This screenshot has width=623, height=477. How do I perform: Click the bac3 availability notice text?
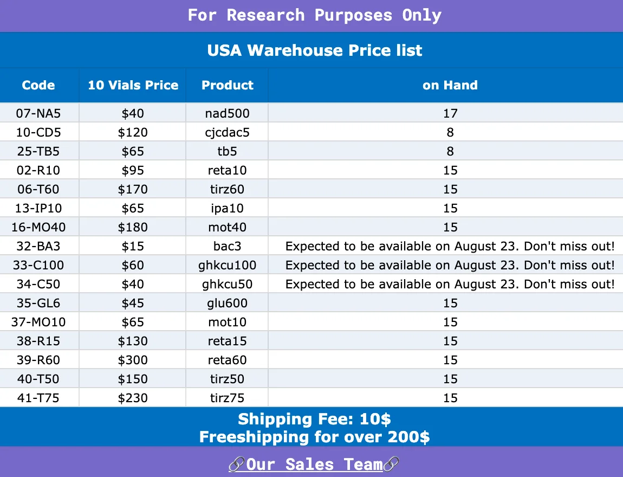tap(450, 246)
